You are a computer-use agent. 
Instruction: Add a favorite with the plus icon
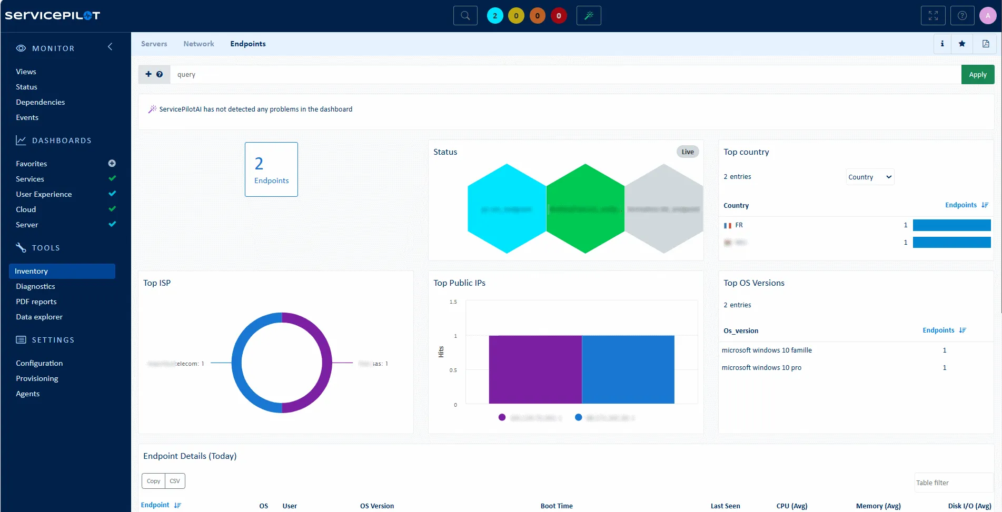click(x=112, y=164)
